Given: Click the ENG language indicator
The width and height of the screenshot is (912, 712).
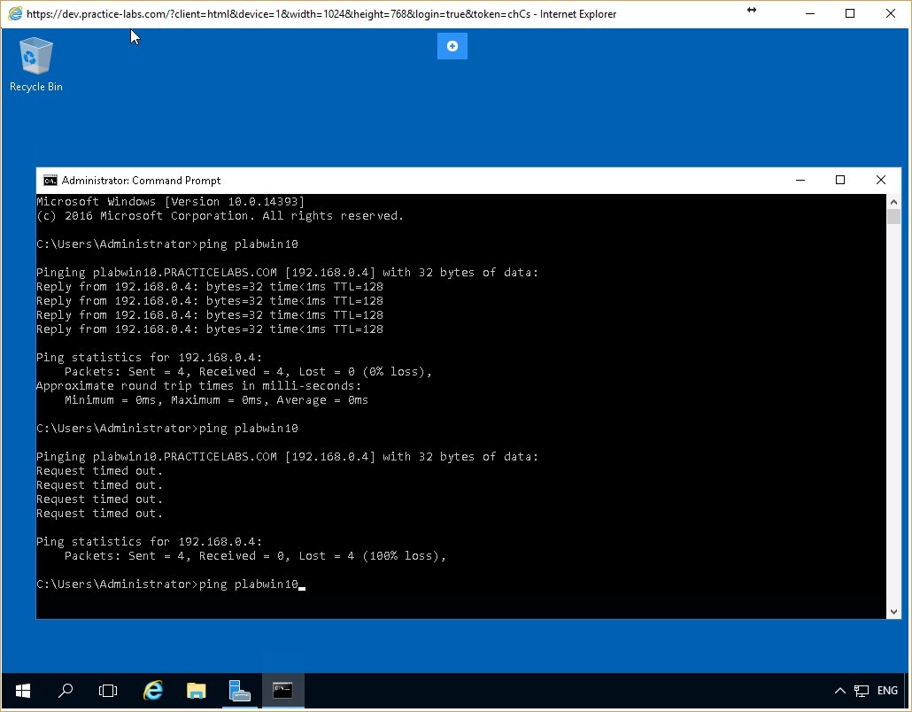Looking at the screenshot, I should (x=886, y=690).
